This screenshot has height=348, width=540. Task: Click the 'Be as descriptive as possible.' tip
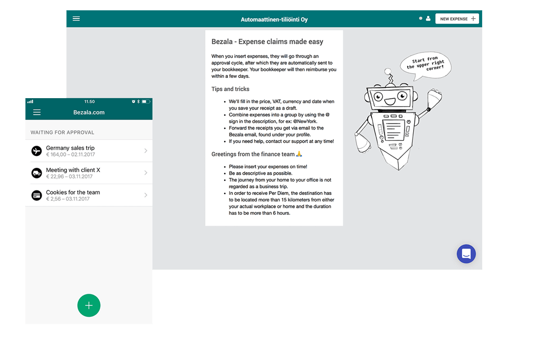(x=260, y=173)
